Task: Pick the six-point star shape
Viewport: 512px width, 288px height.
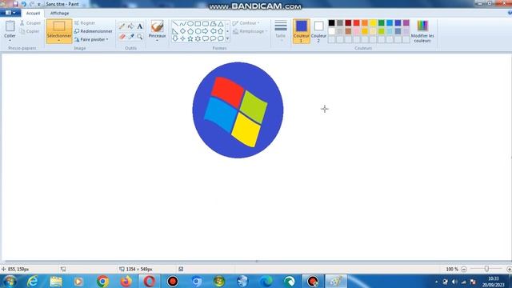Action: pyautogui.click(x=198, y=38)
